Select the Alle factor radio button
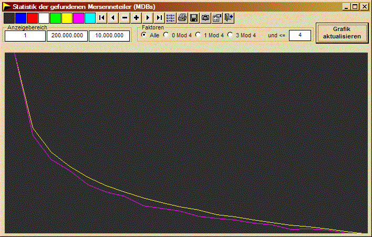372x237 pixels. 144,35
